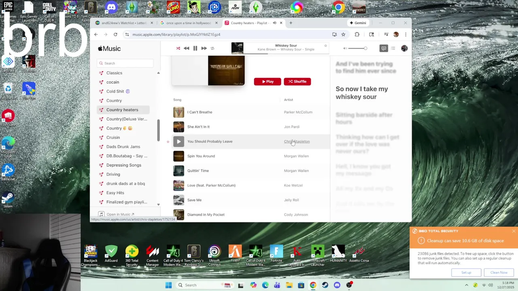Click Clean Now in 360 Total Security popup
518x291 pixels.
pos(499,272)
